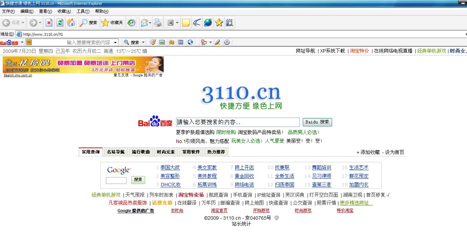
Task: Switch to the 名站导航 tab
Action: (x=116, y=152)
